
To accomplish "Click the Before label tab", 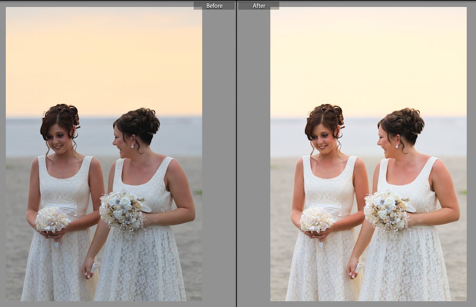I will pyautogui.click(x=214, y=6).
